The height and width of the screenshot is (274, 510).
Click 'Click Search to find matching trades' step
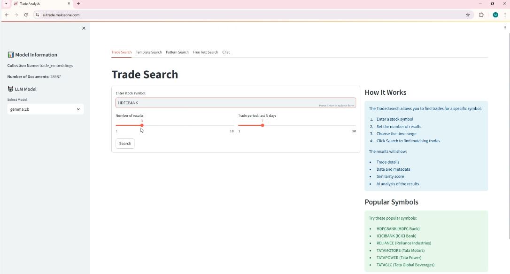coord(408,141)
